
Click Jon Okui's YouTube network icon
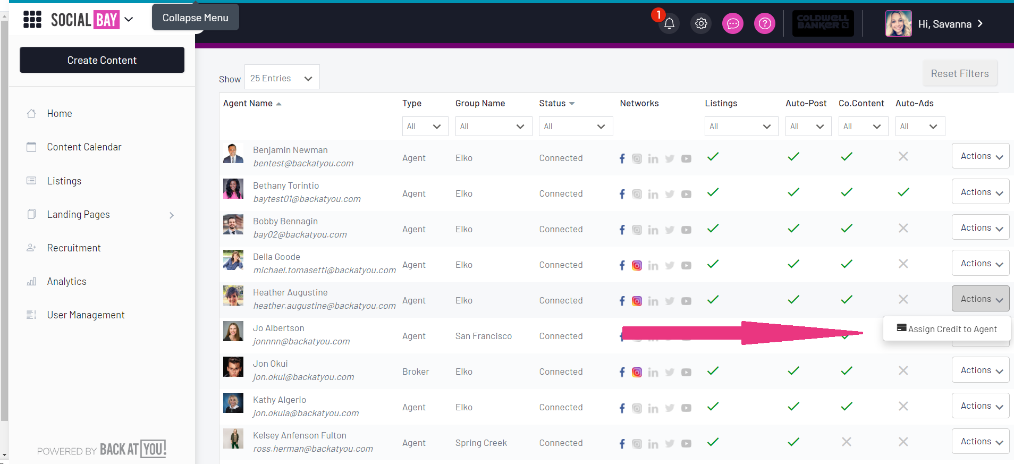pos(686,372)
